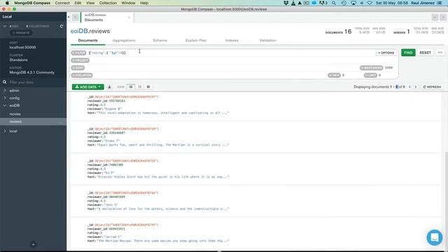Click the Filter label pill
The image size is (448, 252).
(78, 53)
